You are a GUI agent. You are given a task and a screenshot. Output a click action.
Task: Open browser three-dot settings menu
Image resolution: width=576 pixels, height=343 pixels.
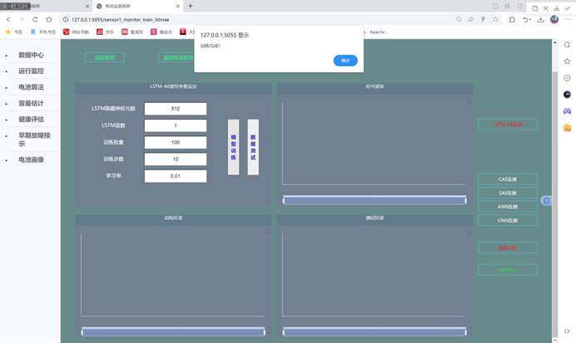click(567, 18)
